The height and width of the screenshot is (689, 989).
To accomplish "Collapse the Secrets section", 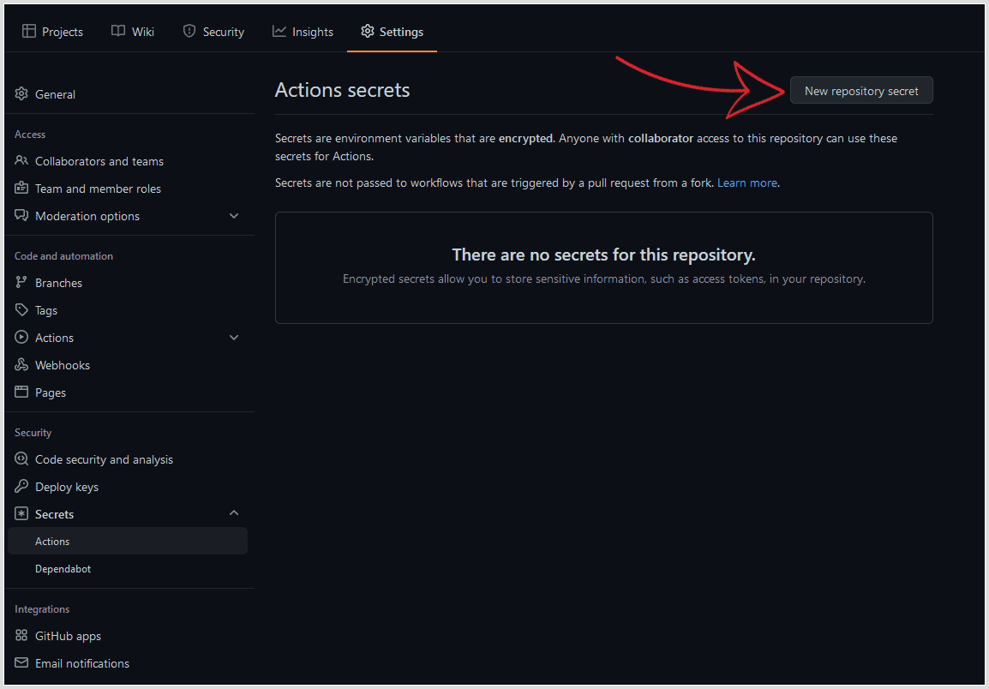I will point(234,512).
